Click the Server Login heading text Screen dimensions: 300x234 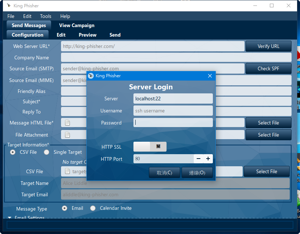pos(151,87)
